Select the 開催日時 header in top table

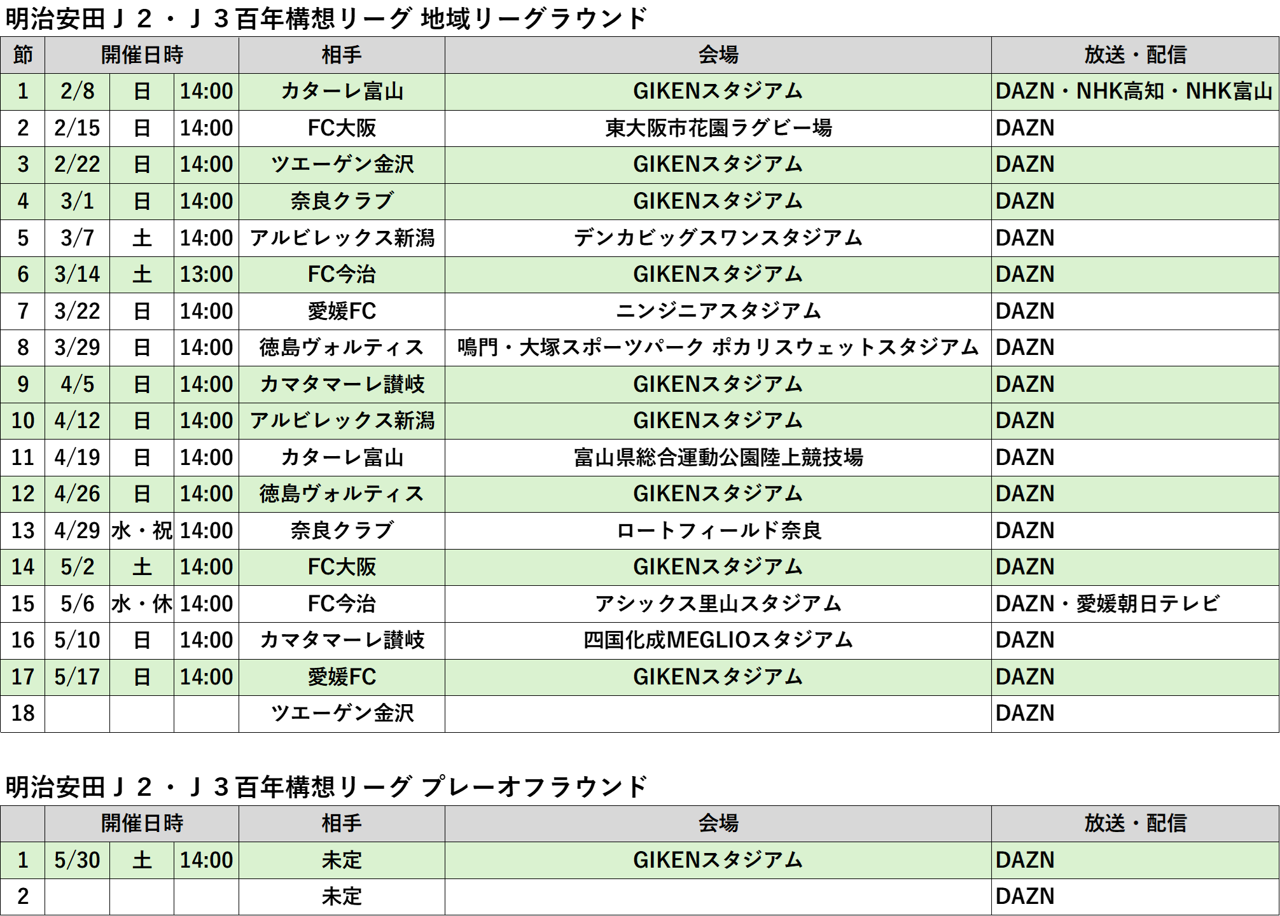point(142,55)
